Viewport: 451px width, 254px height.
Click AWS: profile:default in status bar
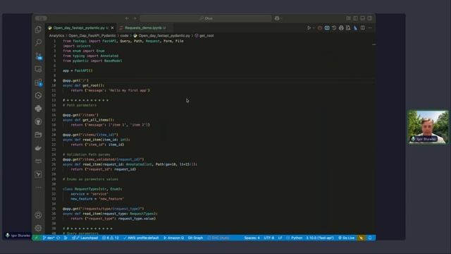pos(141,238)
